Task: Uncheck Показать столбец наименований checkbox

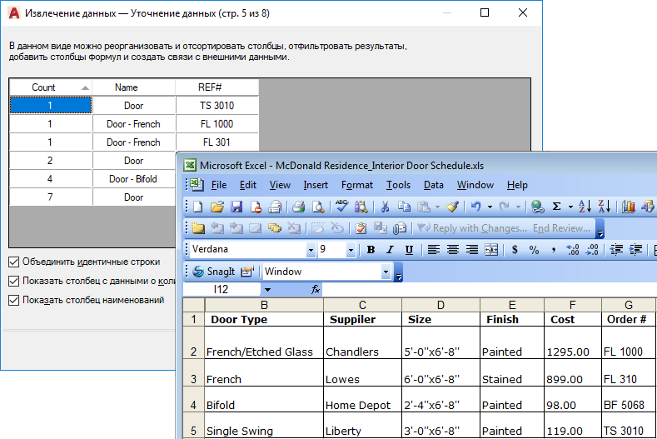Action: [x=14, y=300]
